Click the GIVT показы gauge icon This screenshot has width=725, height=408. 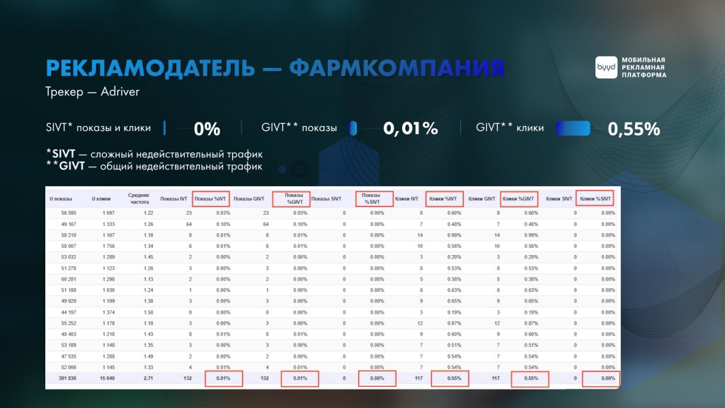pos(353,128)
